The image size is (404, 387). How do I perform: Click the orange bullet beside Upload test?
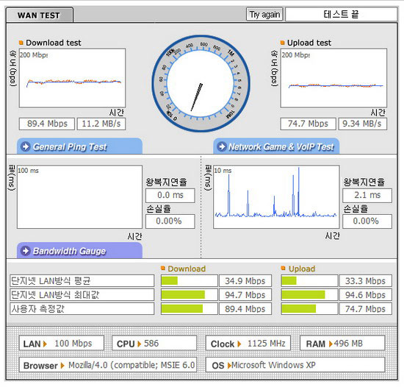click(x=282, y=43)
